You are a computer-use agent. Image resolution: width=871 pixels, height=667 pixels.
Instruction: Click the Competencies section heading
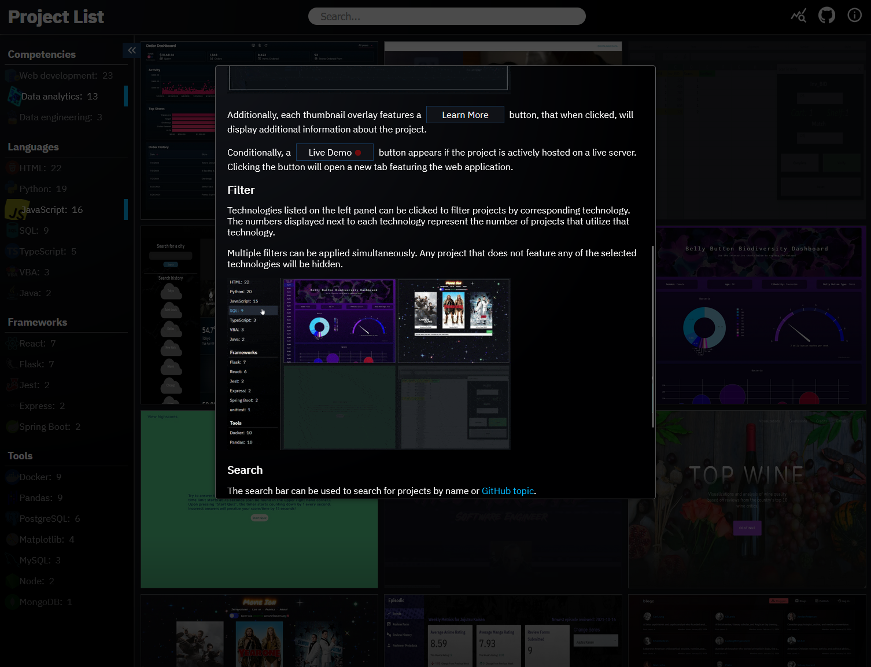[42, 54]
